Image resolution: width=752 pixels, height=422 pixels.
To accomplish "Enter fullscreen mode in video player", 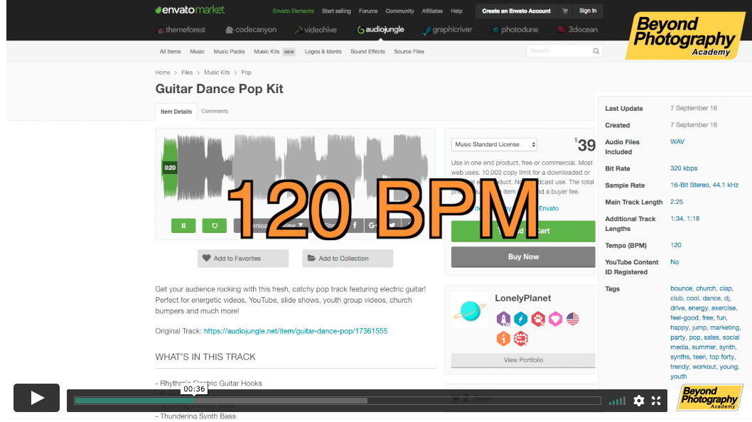I will (656, 401).
